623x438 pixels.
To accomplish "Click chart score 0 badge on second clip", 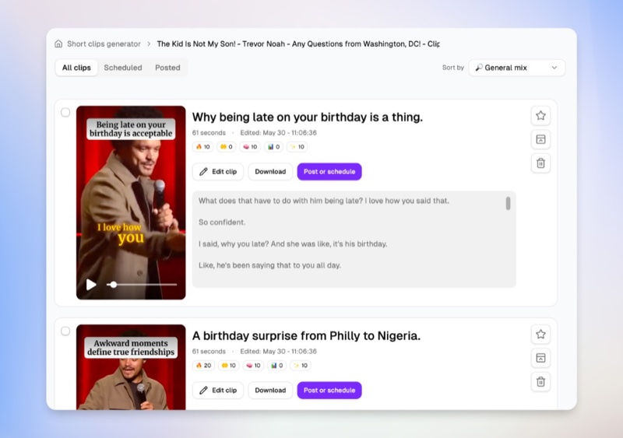I will click(276, 366).
